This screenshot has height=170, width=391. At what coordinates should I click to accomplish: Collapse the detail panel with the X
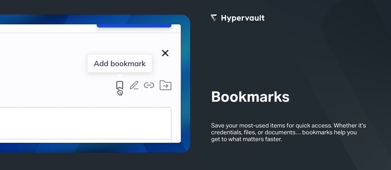point(165,53)
